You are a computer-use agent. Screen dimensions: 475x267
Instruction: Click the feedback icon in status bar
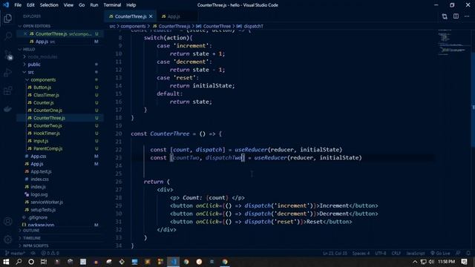click(x=459, y=253)
